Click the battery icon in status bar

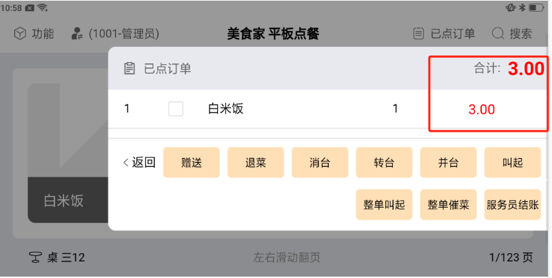coord(535,7)
